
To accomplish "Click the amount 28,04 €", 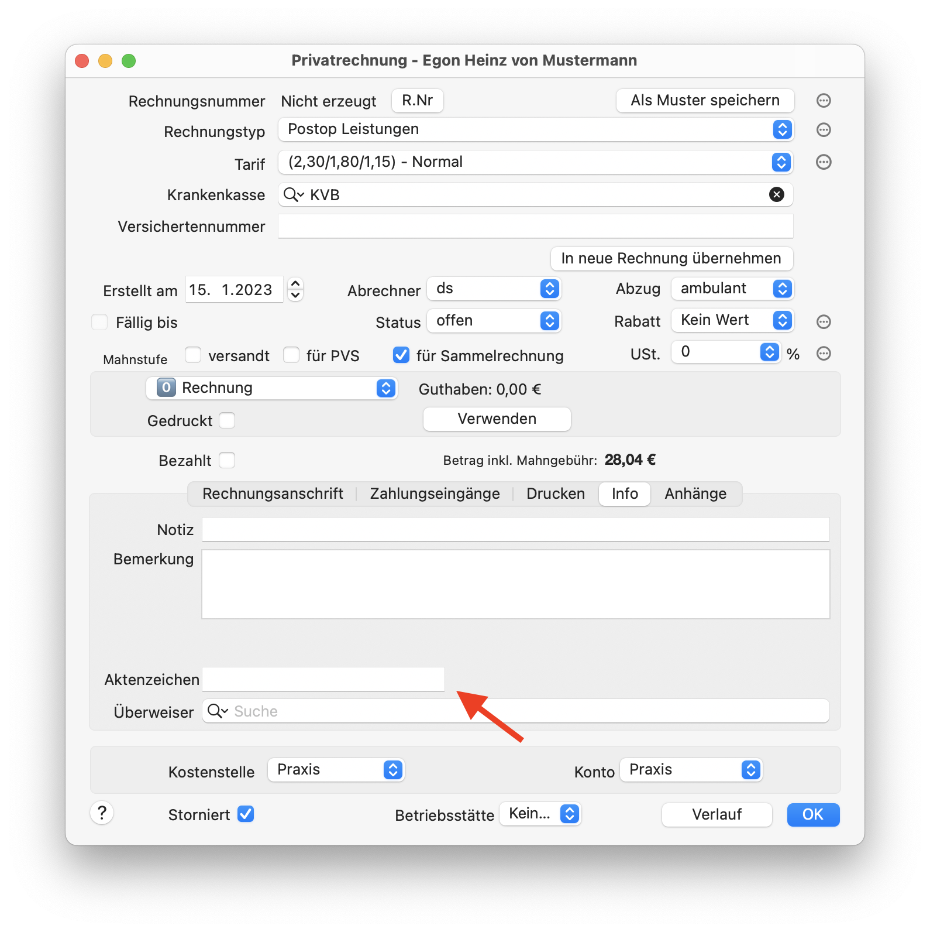I will click(630, 460).
